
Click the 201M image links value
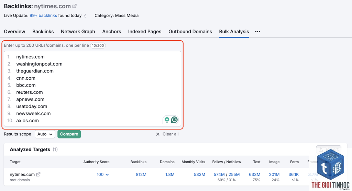pyautogui.click(x=274, y=175)
